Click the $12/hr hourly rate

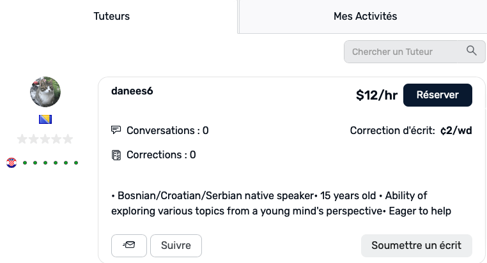pyautogui.click(x=376, y=95)
